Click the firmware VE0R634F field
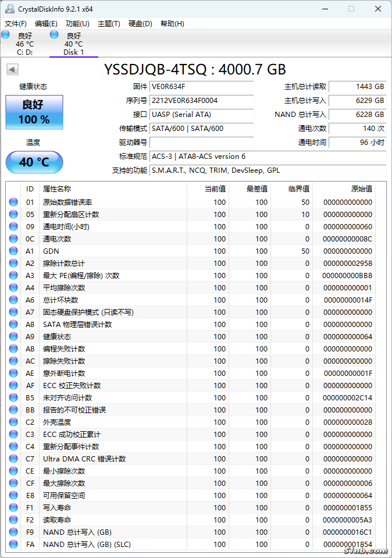 pyautogui.click(x=201, y=87)
